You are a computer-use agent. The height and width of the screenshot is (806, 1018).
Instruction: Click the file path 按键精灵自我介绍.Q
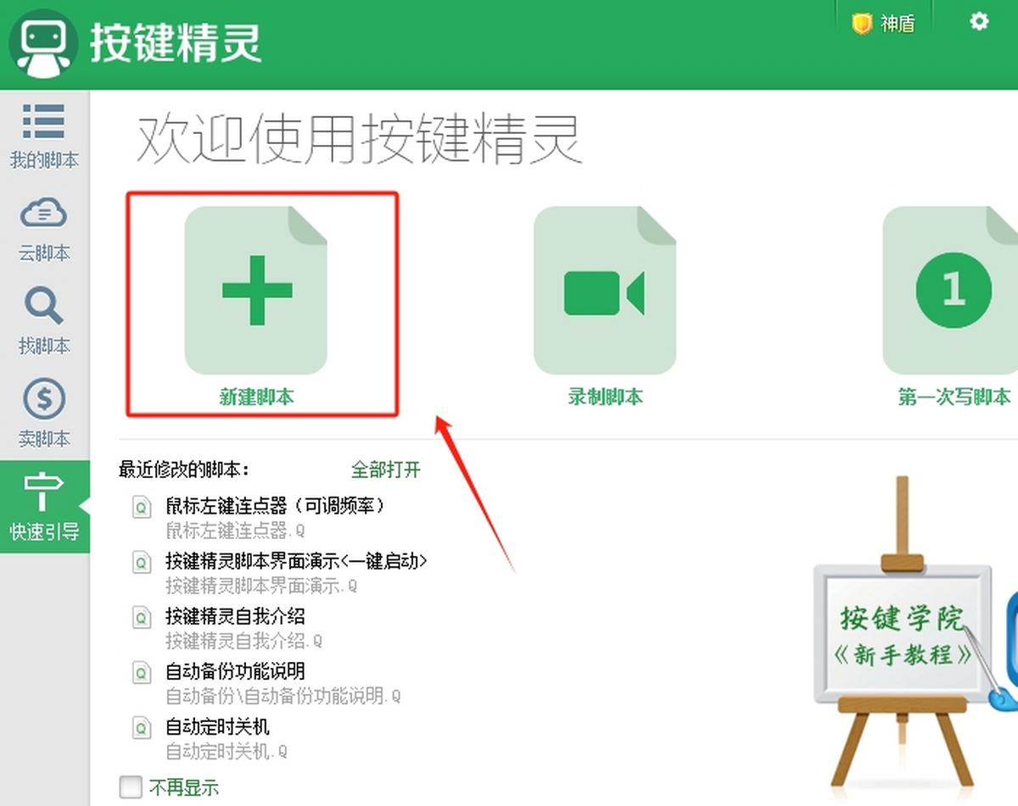click(243, 642)
